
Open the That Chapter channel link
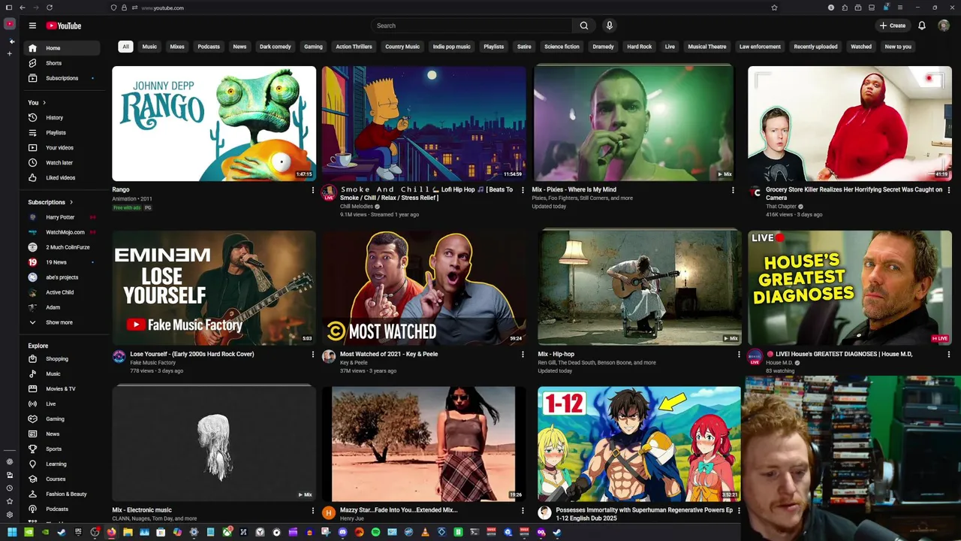781,207
